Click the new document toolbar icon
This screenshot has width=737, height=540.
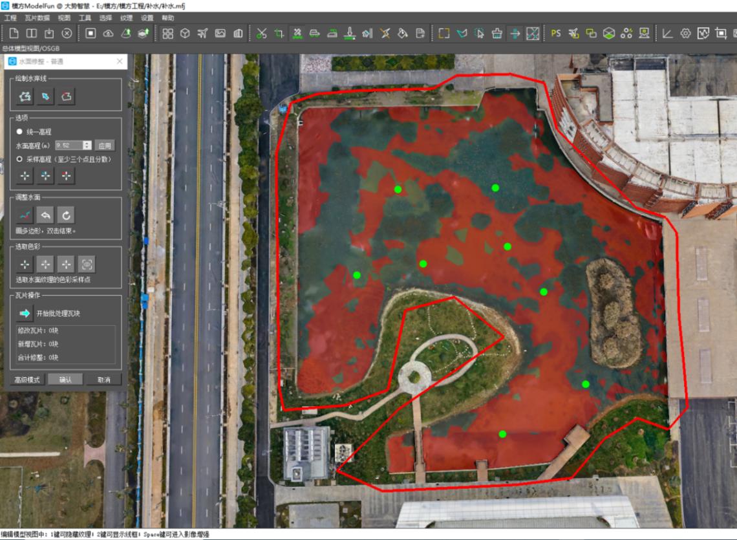pyautogui.click(x=14, y=34)
